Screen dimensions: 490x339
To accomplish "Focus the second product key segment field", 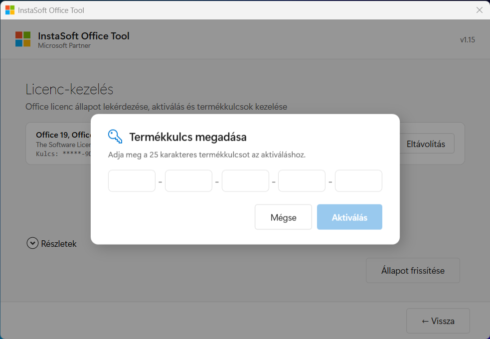I will 188,181.
